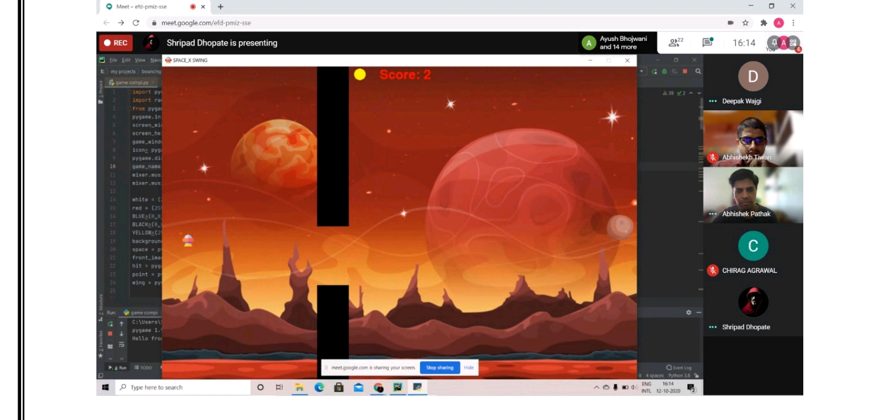Viewport: 888px width, 420px height.
Task: Click the Python 3.8 interpreter status
Action: click(x=680, y=376)
